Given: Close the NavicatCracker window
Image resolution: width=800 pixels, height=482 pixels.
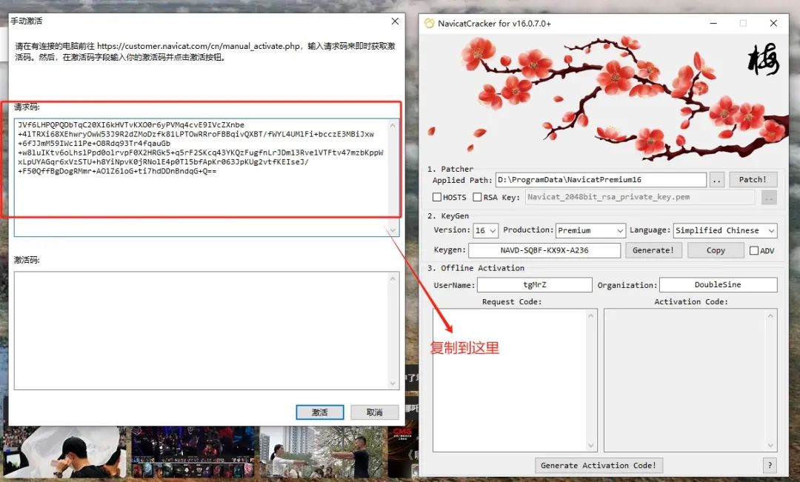Looking at the screenshot, I should coord(773,23).
